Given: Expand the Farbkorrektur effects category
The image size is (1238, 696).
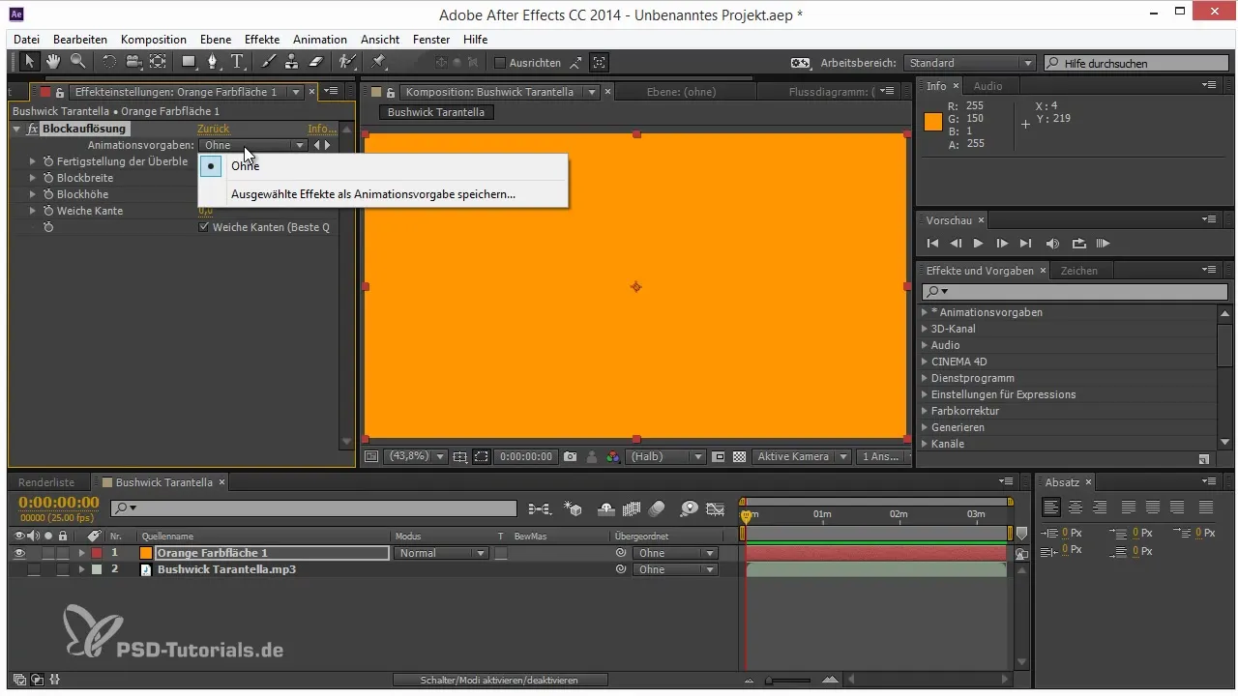Looking at the screenshot, I should 925,411.
